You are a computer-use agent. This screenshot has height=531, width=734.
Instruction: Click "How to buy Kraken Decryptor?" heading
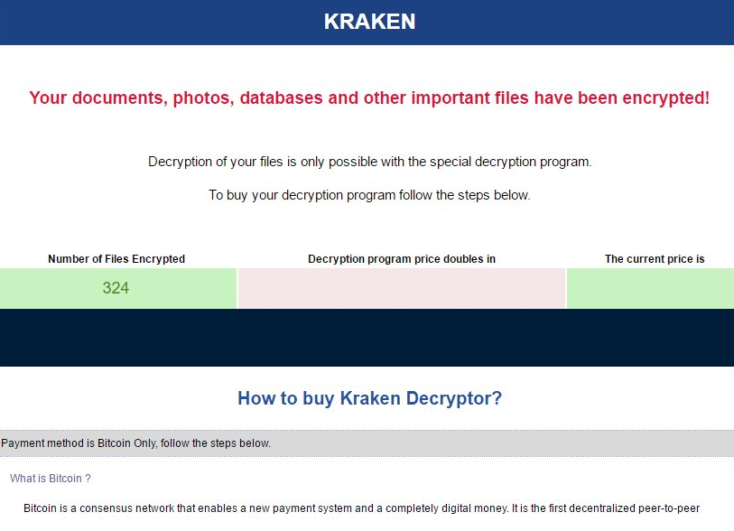(369, 398)
